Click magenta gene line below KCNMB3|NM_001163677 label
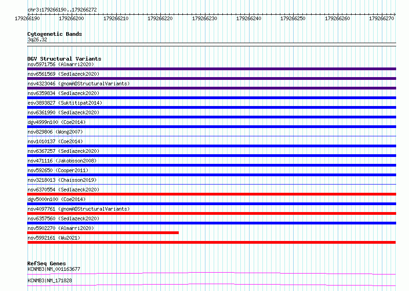The width and height of the screenshot is (409, 291). click(211, 273)
